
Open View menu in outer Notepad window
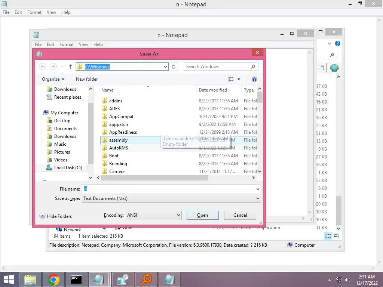[51, 12]
